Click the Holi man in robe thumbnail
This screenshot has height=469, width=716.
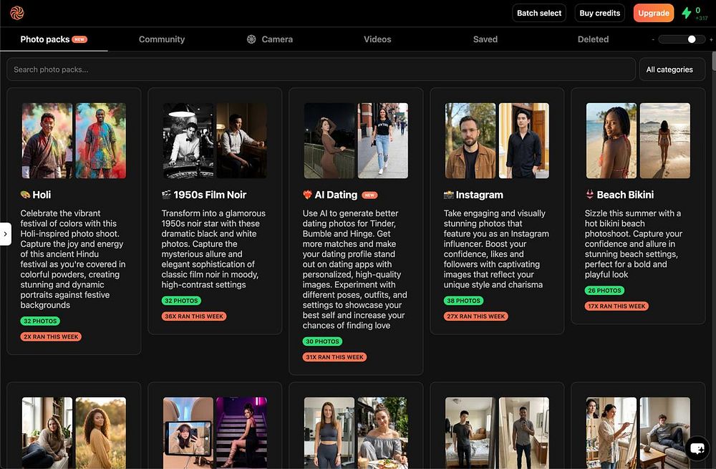47,140
